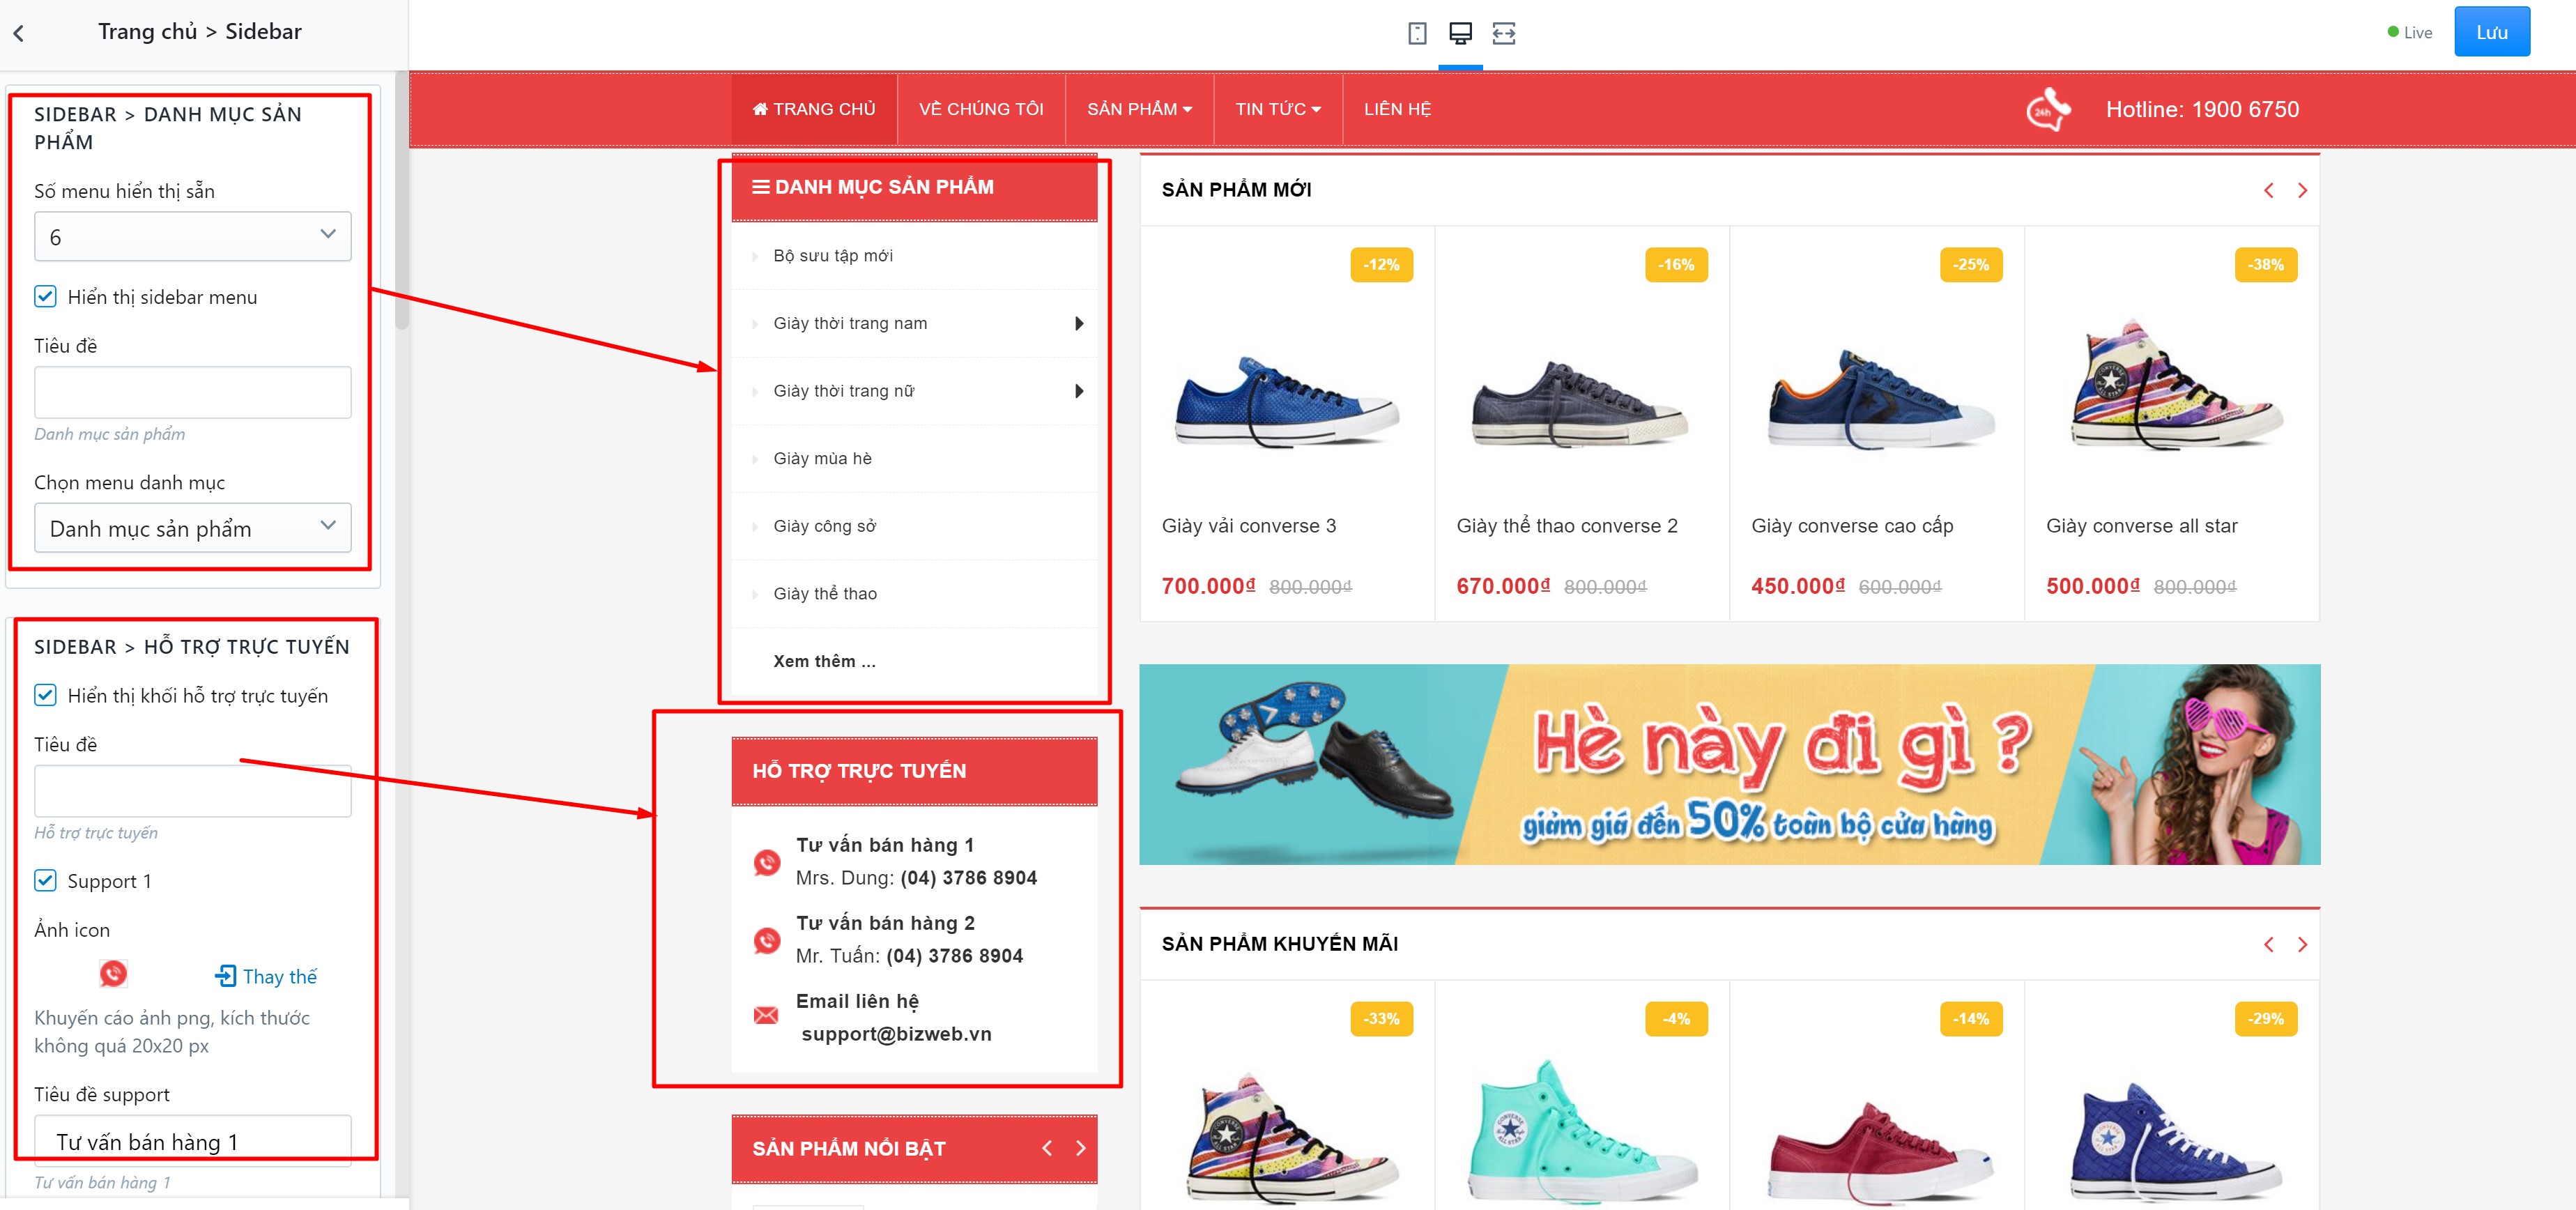Click the -14% discount badge
Image resolution: width=2576 pixels, height=1210 pixels.
pyautogui.click(x=1971, y=1019)
